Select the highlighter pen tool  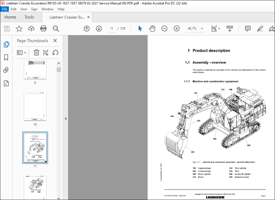[260, 29]
